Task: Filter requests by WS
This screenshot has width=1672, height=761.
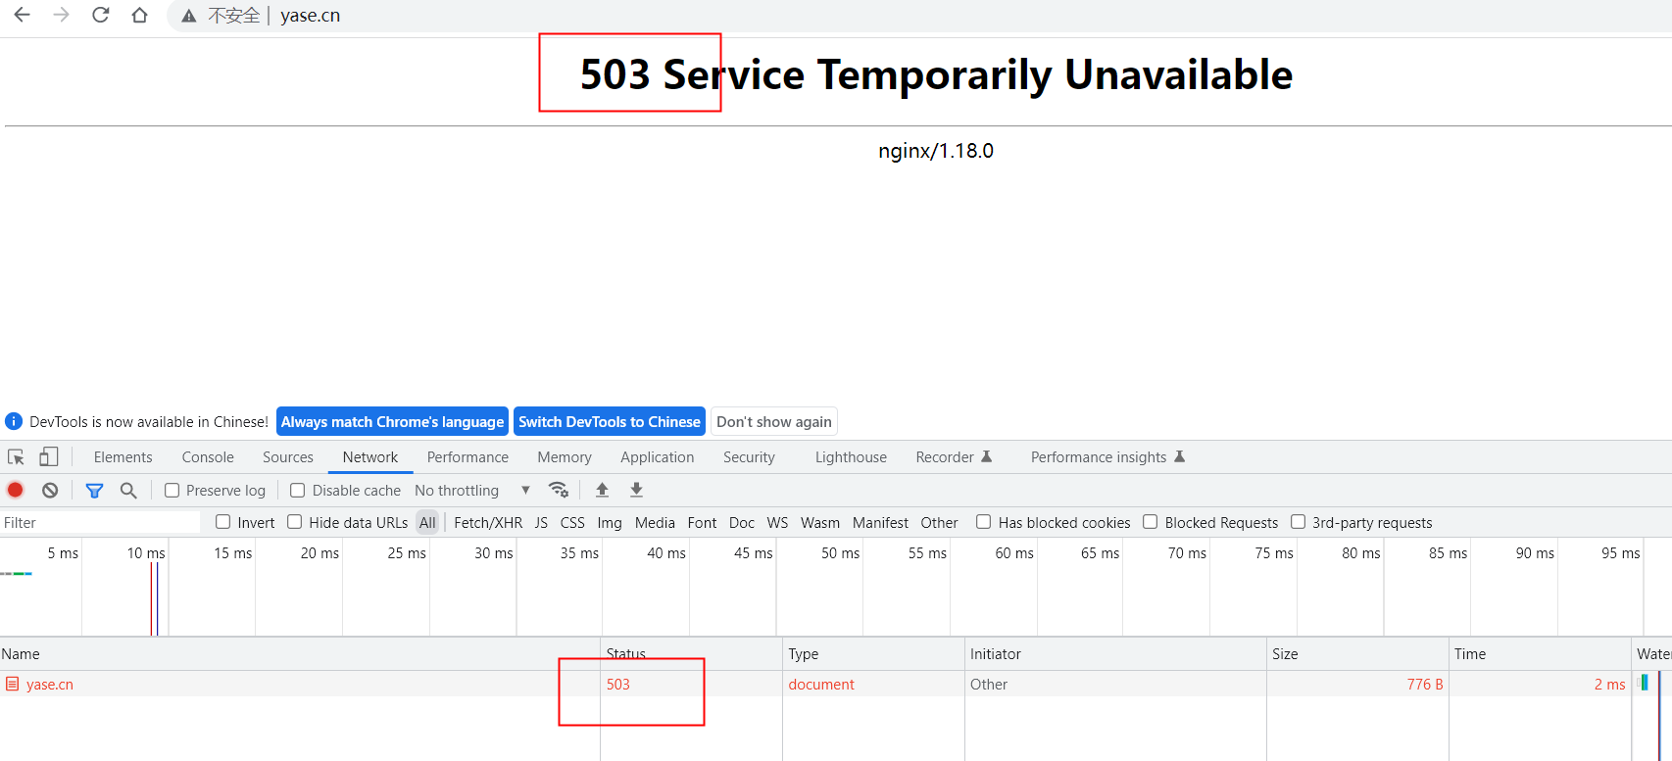Action: pyautogui.click(x=777, y=523)
